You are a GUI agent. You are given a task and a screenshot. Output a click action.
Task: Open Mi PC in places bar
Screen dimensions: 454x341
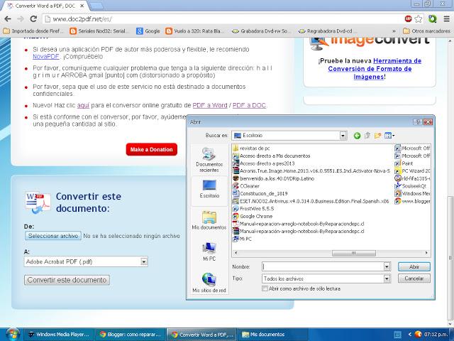click(209, 251)
